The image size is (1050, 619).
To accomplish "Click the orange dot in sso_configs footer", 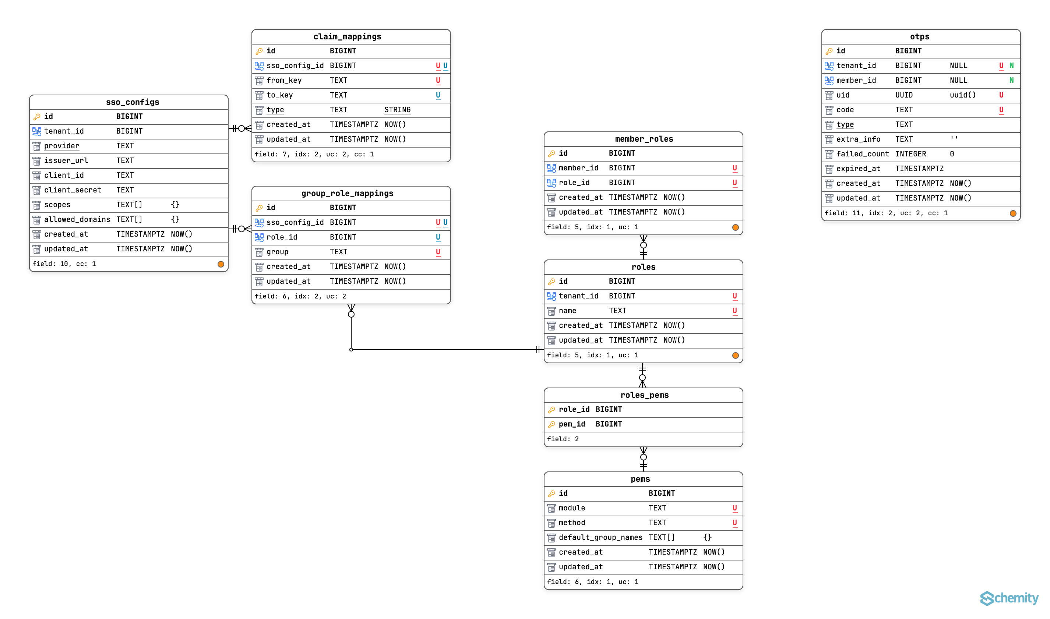I will [x=221, y=264].
